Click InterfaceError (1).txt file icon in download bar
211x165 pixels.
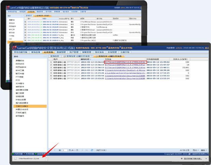point(15,159)
